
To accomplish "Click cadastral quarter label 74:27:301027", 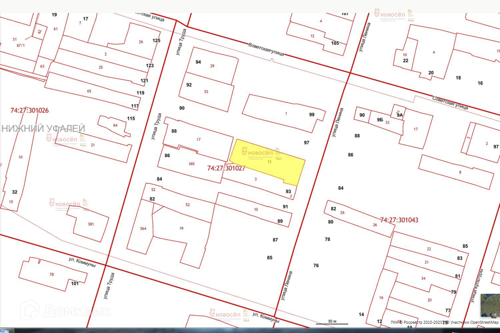I will pos(226,168).
